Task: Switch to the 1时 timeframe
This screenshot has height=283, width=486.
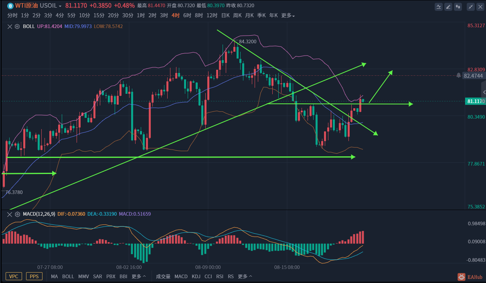Action: pos(141,16)
